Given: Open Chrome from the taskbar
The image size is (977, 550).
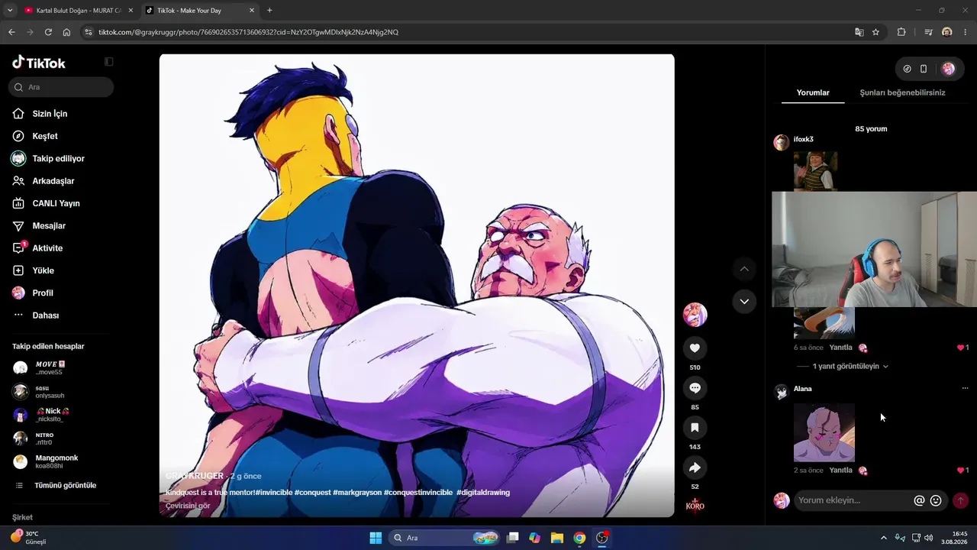Looking at the screenshot, I should (579, 538).
